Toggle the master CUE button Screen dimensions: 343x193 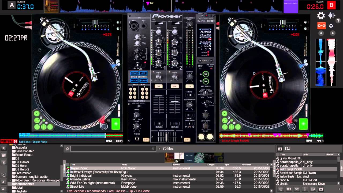[189, 86]
